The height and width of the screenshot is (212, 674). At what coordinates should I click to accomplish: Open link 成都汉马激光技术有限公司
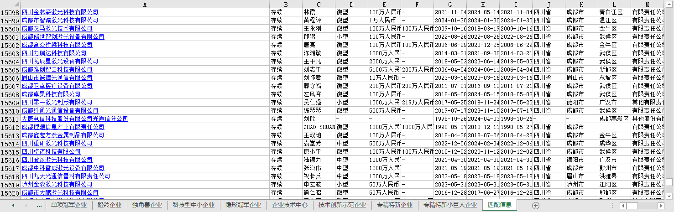click(57, 29)
